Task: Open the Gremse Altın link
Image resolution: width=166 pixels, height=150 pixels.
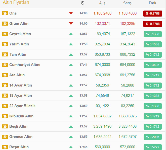Action: pos(21,137)
